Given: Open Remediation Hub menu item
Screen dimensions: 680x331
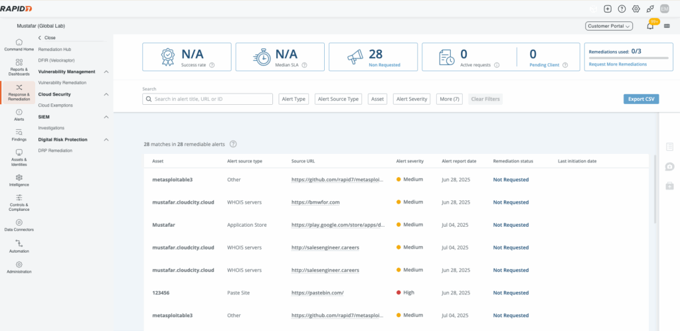Looking at the screenshot, I should pos(54,49).
